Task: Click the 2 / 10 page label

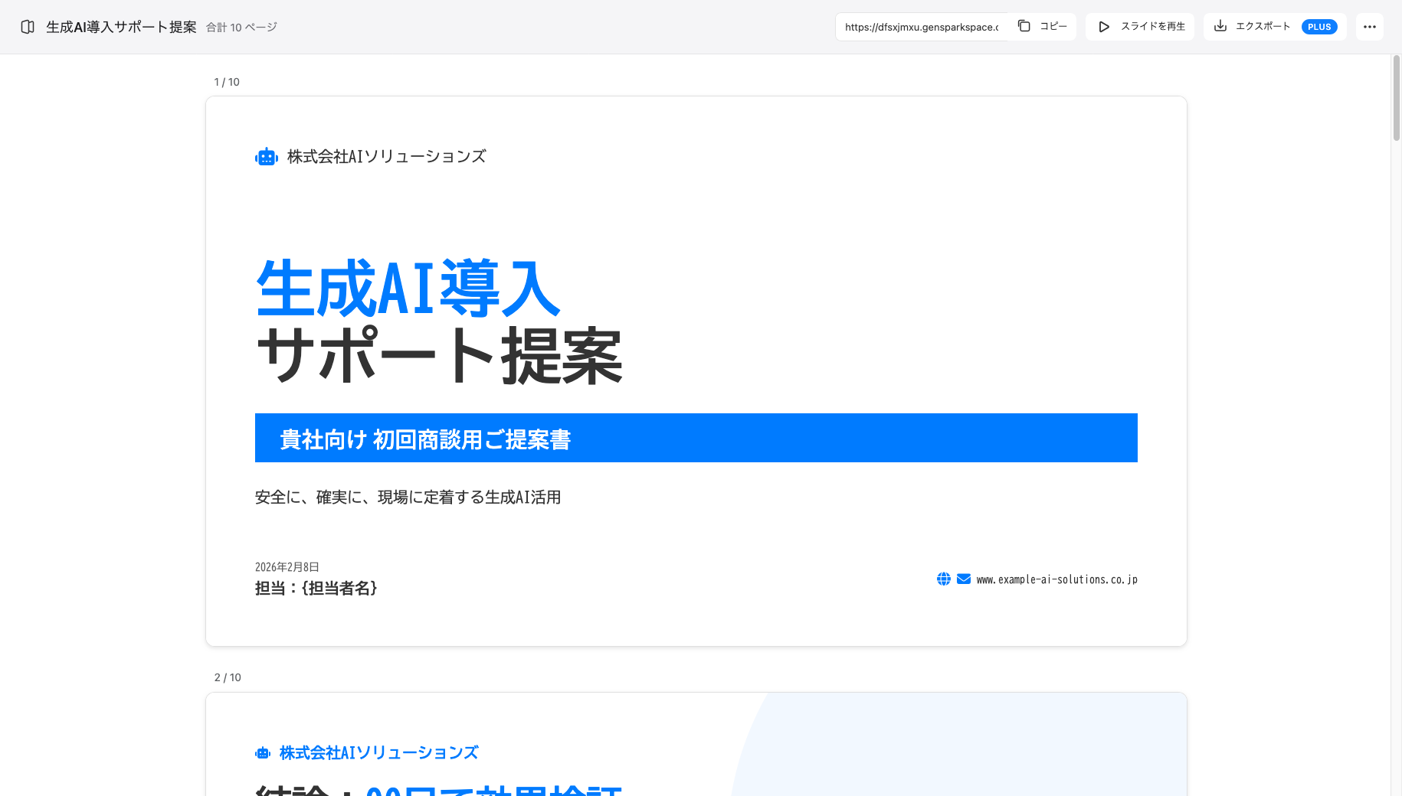Action: point(228,677)
